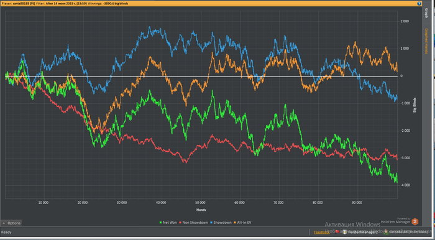Click the 'Hands' x-axis title

(201, 210)
